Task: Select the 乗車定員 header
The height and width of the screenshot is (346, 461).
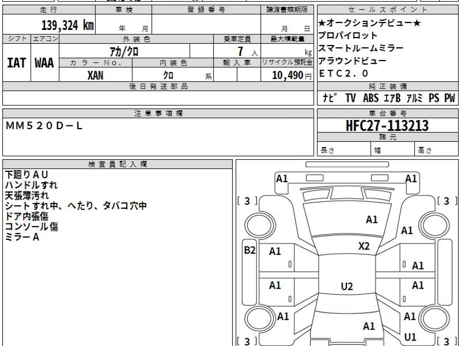Action: (237, 39)
